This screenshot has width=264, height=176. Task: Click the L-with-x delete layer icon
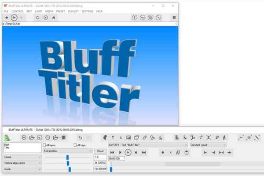[217, 137]
